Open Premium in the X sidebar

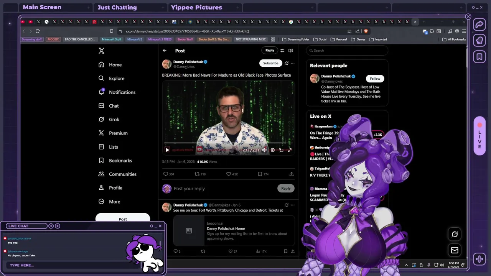click(x=113, y=133)
